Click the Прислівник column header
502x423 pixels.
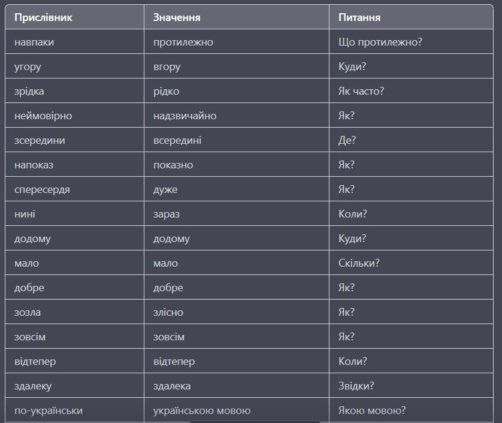click(43, 17)
